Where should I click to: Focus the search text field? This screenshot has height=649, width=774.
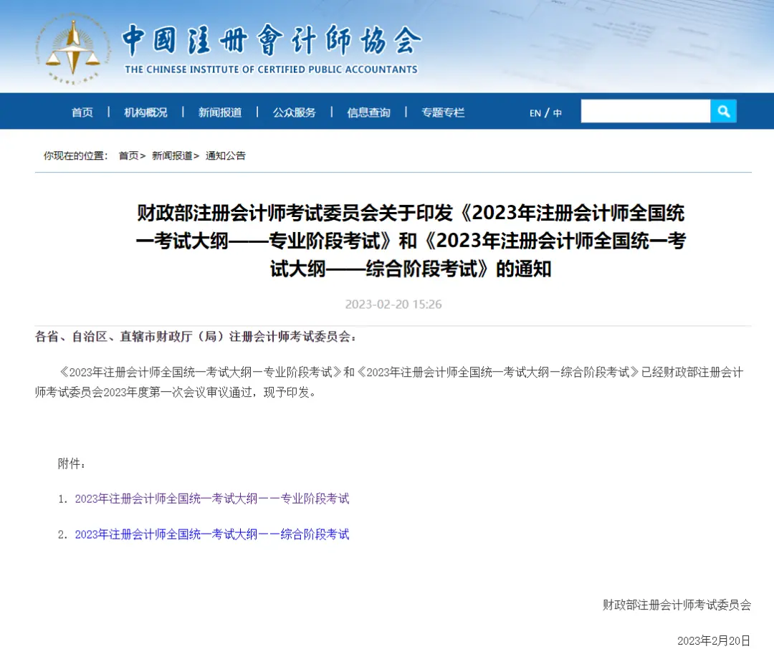[645, 111]
